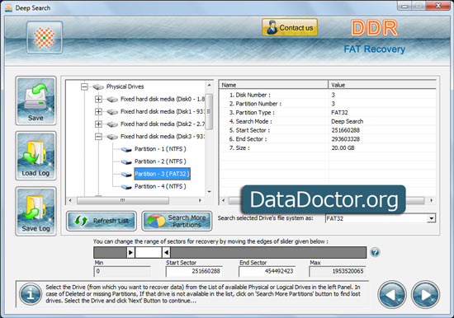Click the left slider handle of sector range
The image size is (454, 318).
(x=130, y=253)
